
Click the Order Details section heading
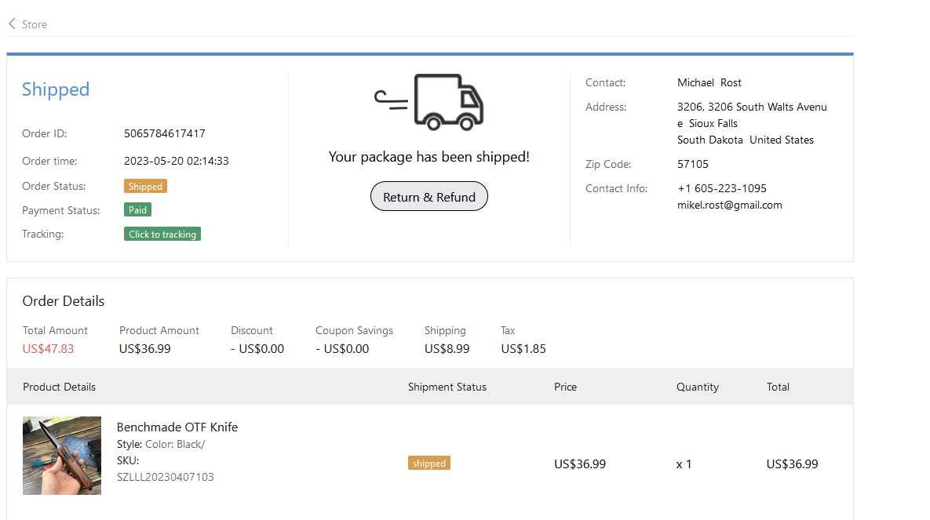point(64,301)
